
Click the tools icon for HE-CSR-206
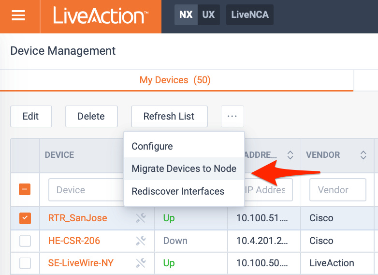(141, 241)
